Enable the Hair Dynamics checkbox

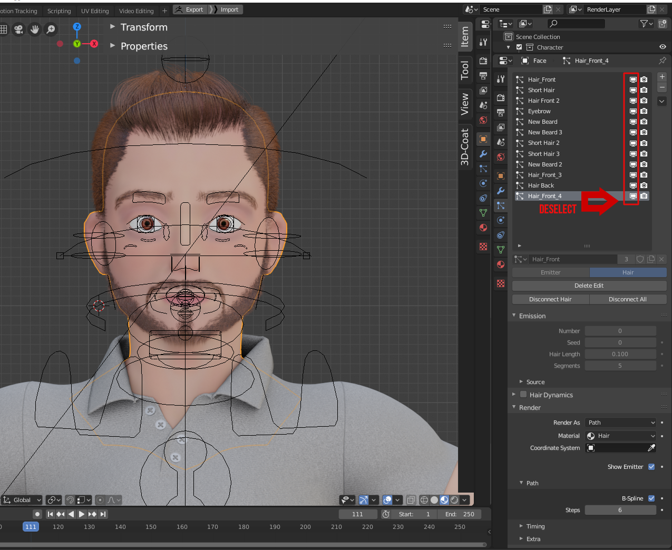point(523,395)
